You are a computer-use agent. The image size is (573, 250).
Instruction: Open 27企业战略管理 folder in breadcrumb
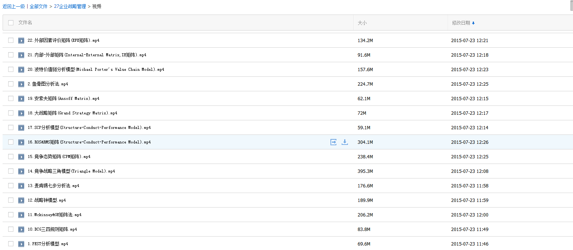(x=70, y=6)
